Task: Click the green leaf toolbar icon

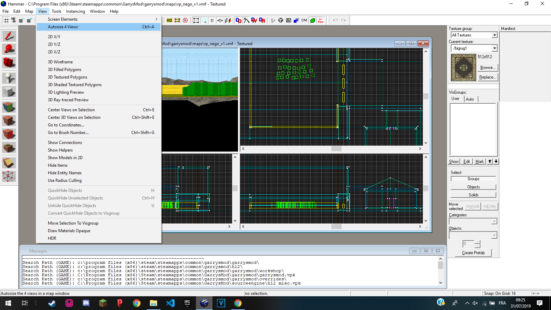Action: pos(312,20)
